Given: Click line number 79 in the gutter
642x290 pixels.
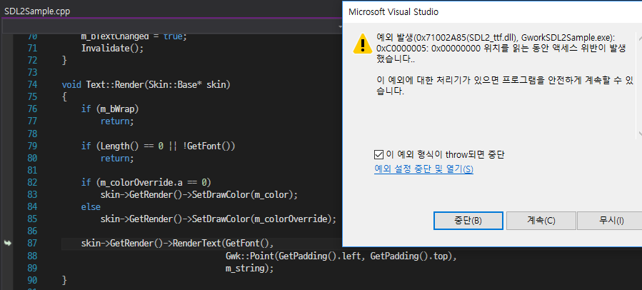Looking at the screenshot, I should (32, 146).
